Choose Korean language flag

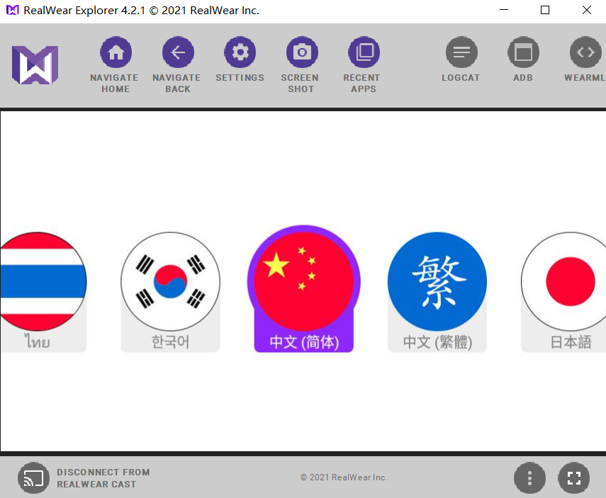170,281
